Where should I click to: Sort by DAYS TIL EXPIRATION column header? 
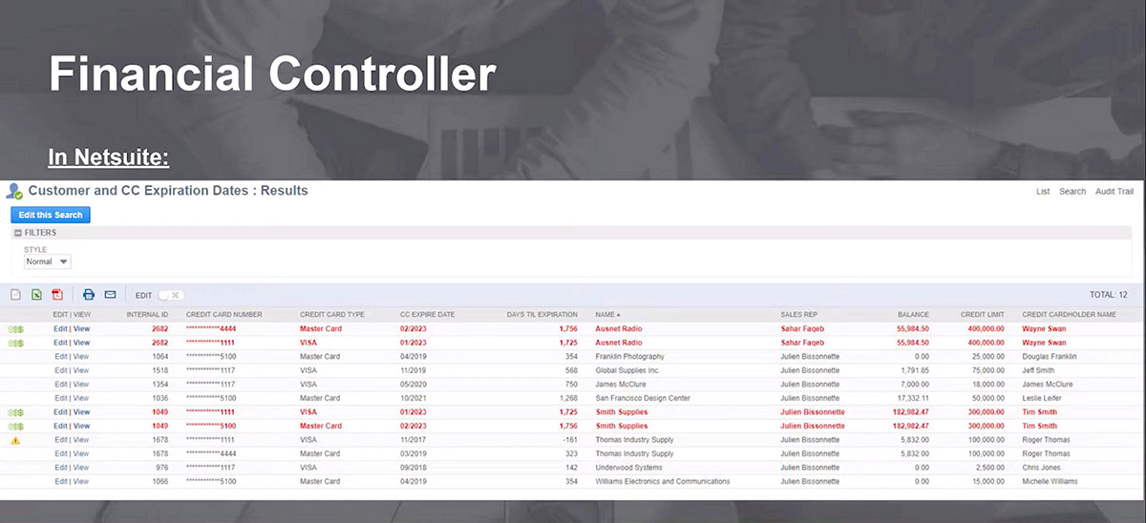541,314
